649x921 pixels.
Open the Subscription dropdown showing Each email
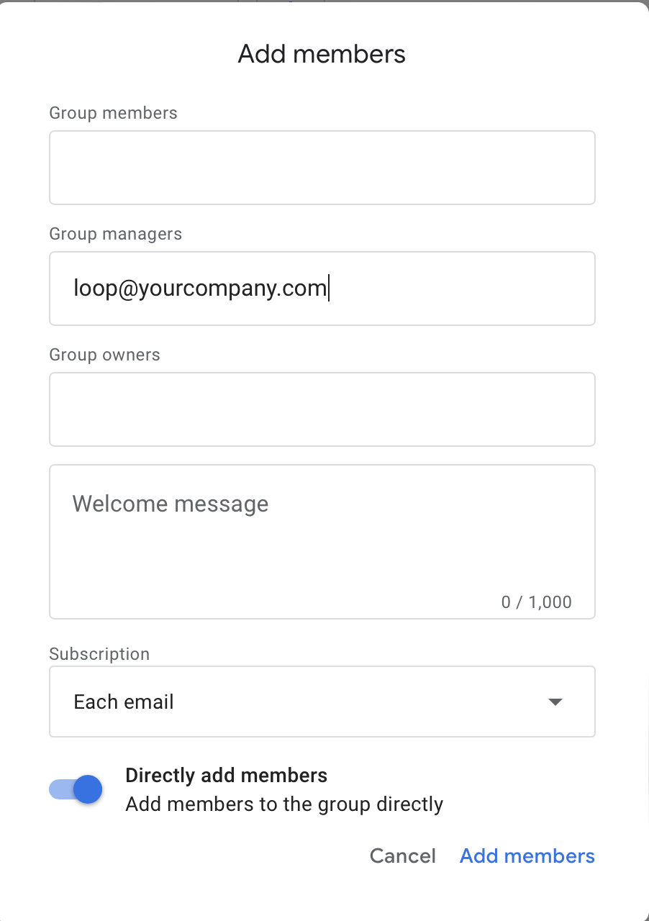[x=322, y=702]
